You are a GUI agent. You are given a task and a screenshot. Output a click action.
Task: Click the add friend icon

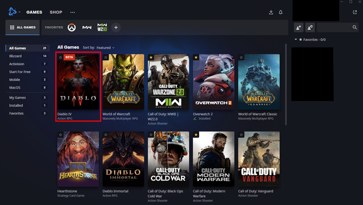pos(299,27)
